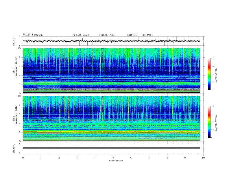The height and width of the screenshot is (177, 229).
Task: Select the date "Feb. 25, 2024"
Action: pyautogui.click(x=81, y=35)
